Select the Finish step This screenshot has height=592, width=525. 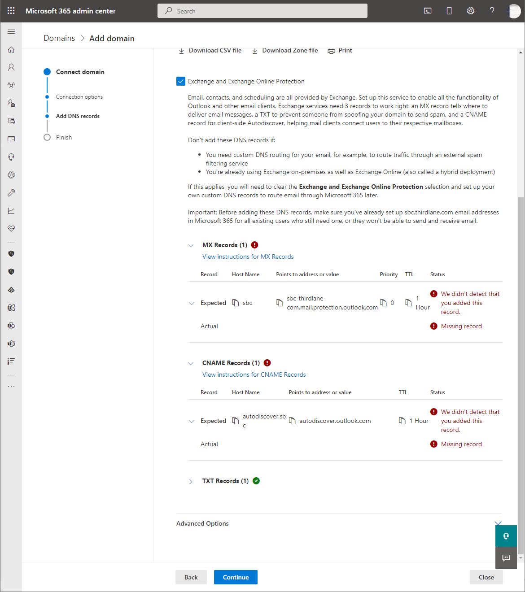pos(64,137)
